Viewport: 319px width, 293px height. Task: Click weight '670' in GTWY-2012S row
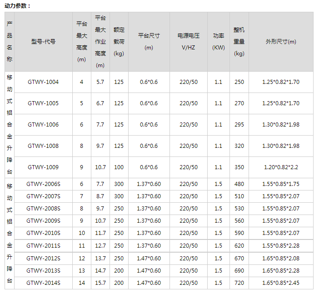[239, 258]
